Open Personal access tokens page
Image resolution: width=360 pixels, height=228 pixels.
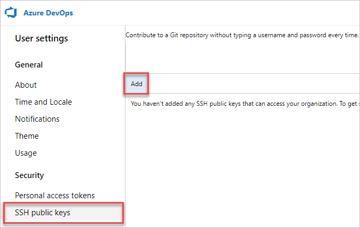tap(55, 196)
